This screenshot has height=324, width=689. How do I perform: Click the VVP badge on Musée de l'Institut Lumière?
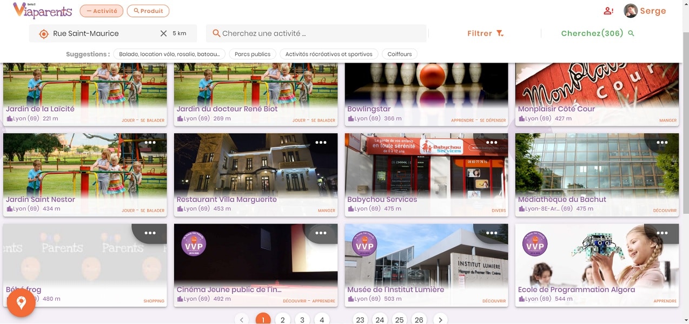pos(365,244)
